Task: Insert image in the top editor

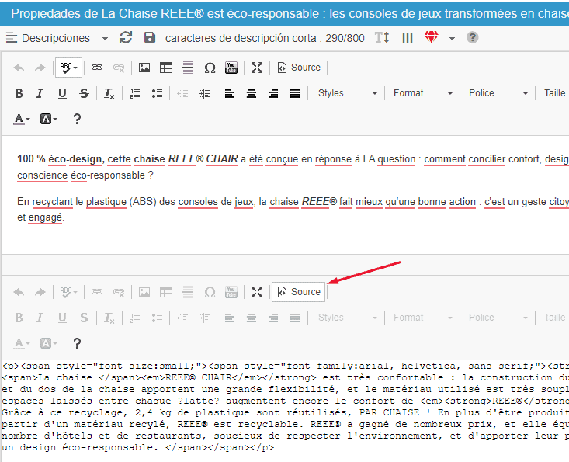Action: pyautogui.click(x=144, y=68)
